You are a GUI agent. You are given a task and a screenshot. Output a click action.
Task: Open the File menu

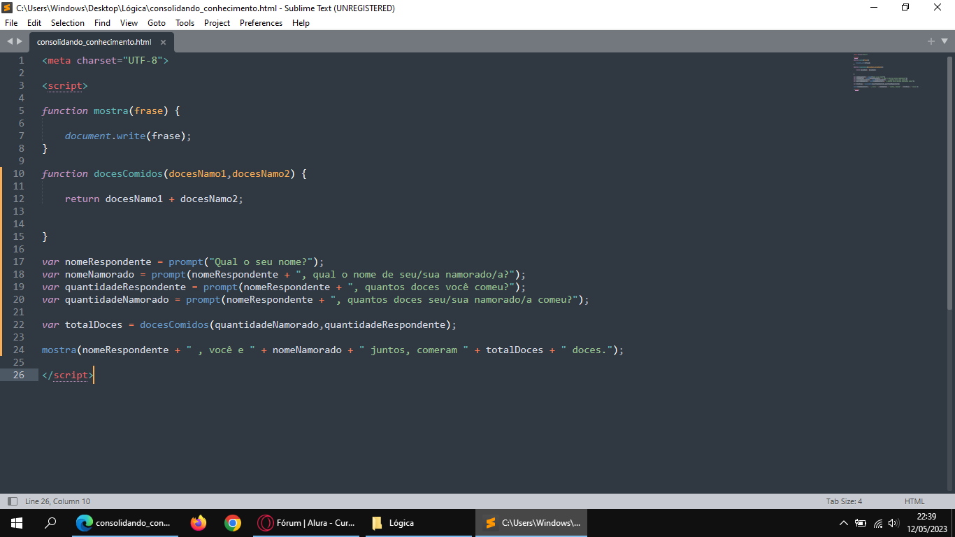[11, 23]
